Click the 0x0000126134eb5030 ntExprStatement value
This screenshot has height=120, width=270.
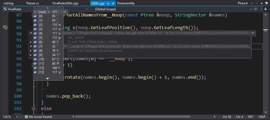pyautogui.click(x=95, y=50)
